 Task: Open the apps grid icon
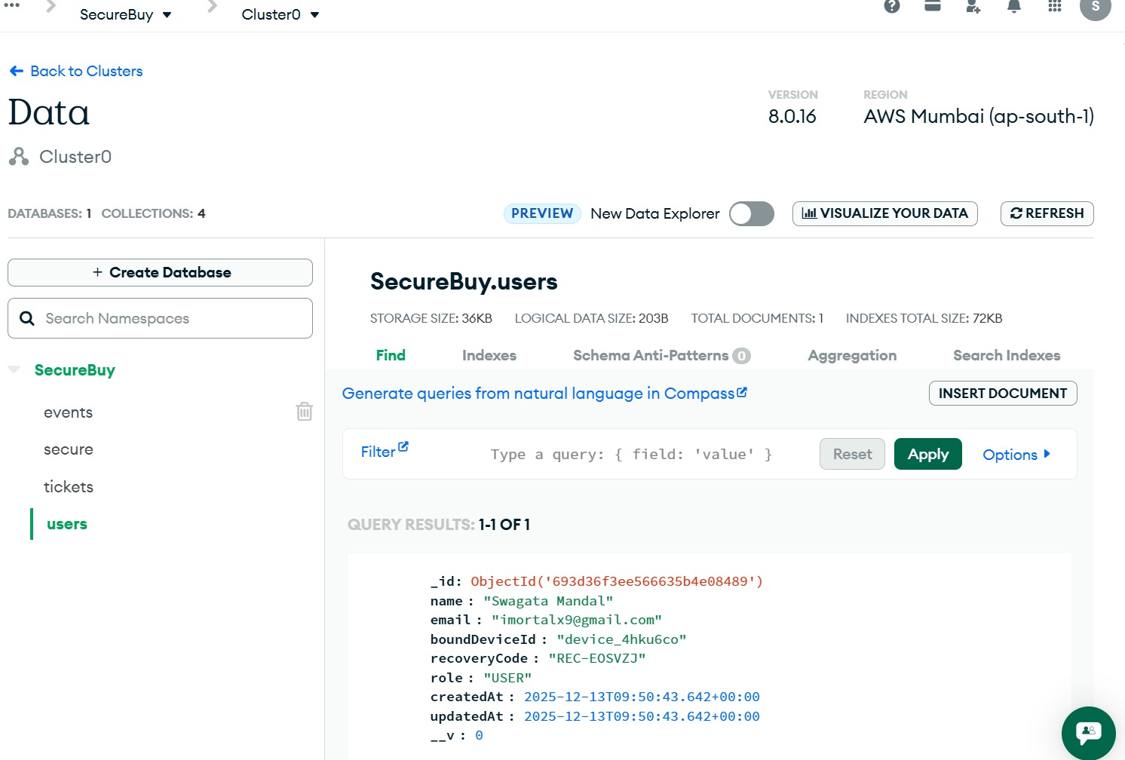(1055, 6)
